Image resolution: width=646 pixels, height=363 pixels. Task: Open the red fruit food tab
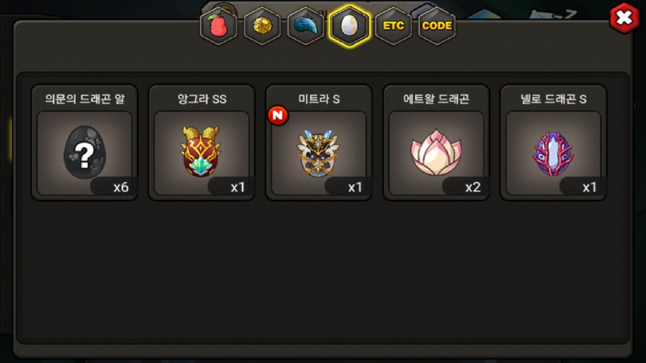tap(218, 26)
